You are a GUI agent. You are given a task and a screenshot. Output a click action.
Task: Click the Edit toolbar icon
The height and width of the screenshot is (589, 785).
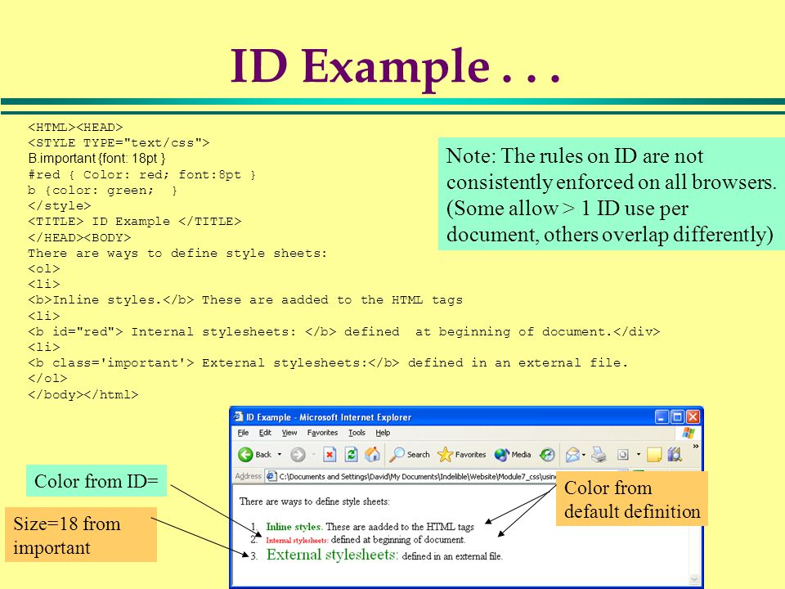(622, 454)
